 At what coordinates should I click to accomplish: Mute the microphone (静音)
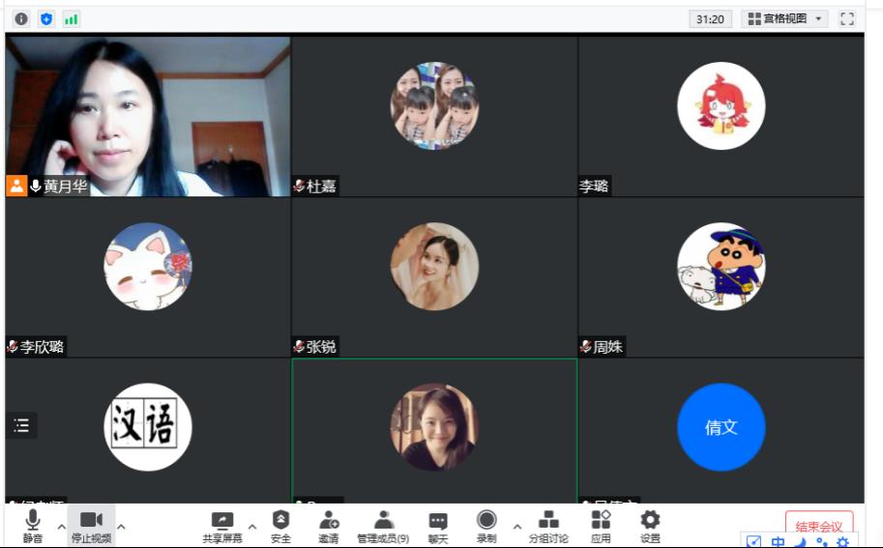(33, 526)
